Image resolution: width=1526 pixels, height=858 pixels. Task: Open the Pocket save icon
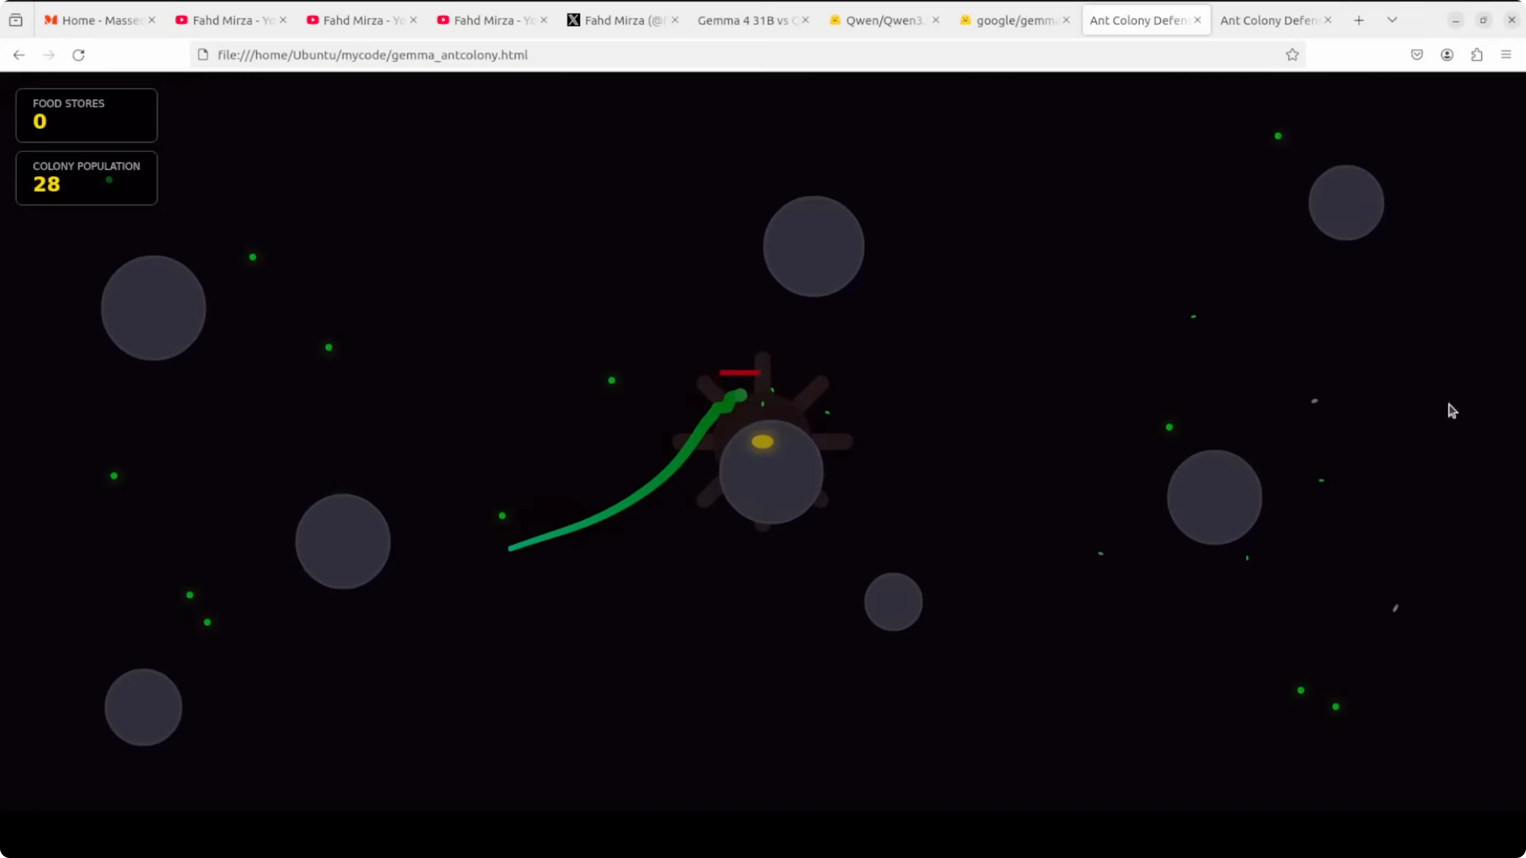[1417, 55]
